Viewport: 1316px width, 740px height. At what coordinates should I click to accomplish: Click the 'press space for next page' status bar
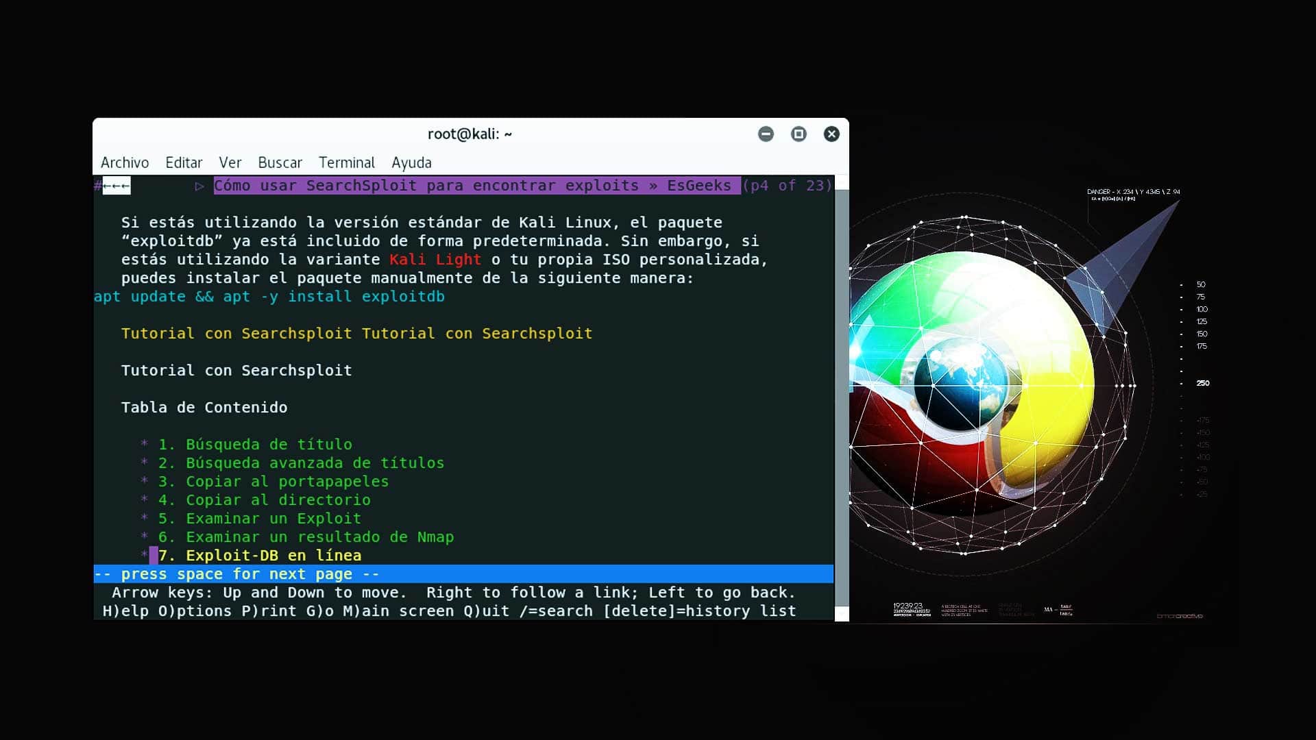coord(235,573)
